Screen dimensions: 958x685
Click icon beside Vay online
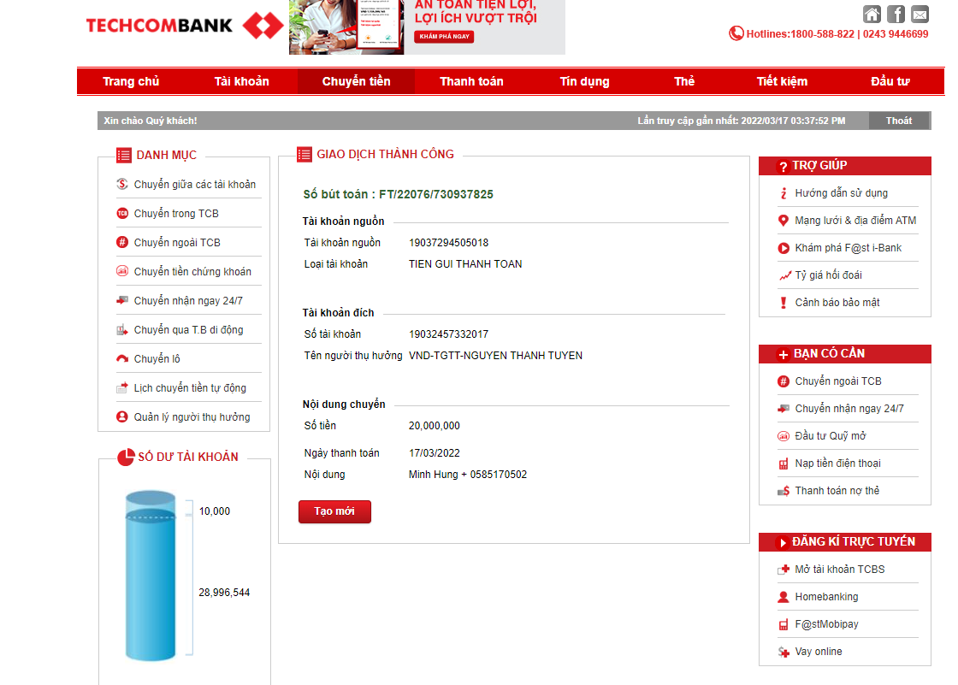click(x=784, y=652)
